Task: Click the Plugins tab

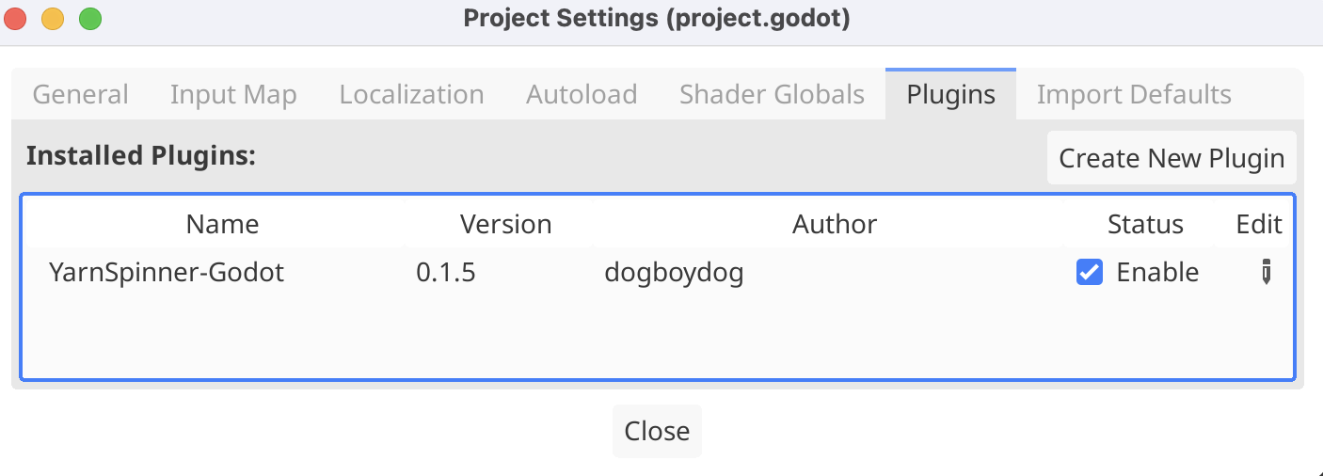Action: (950, 95)
